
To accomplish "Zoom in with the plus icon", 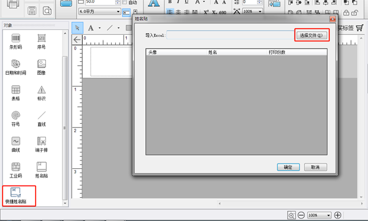I will click(x=337, y=215).
